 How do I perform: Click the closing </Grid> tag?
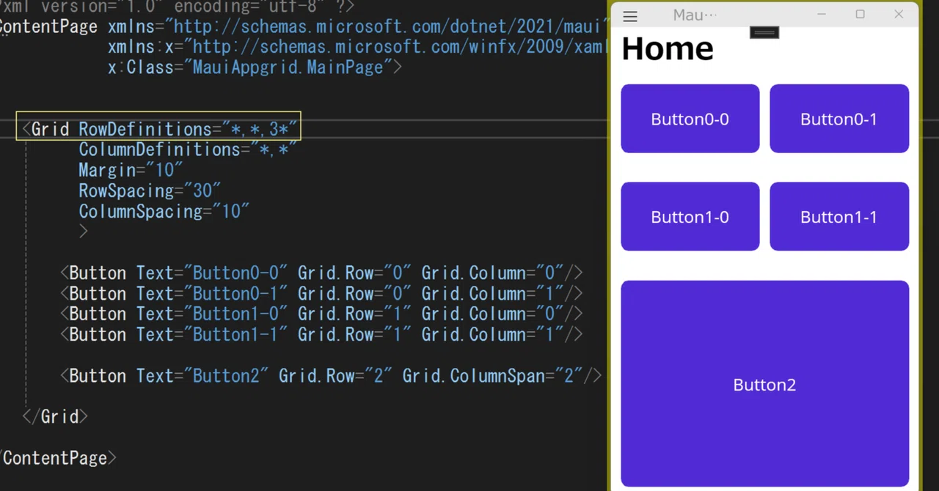[x=55, y=417]
